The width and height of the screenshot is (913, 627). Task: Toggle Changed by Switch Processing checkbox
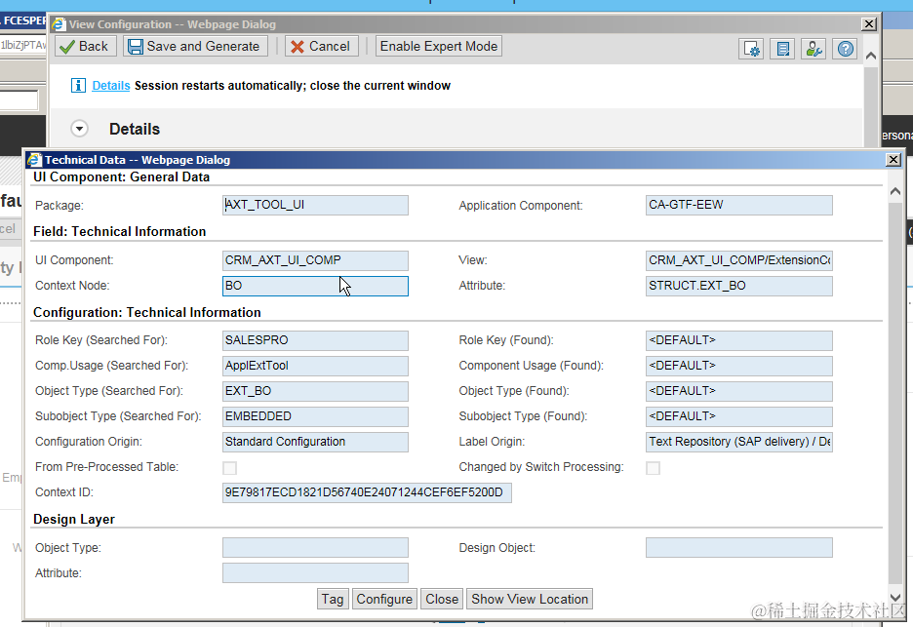tap(653, 468)
